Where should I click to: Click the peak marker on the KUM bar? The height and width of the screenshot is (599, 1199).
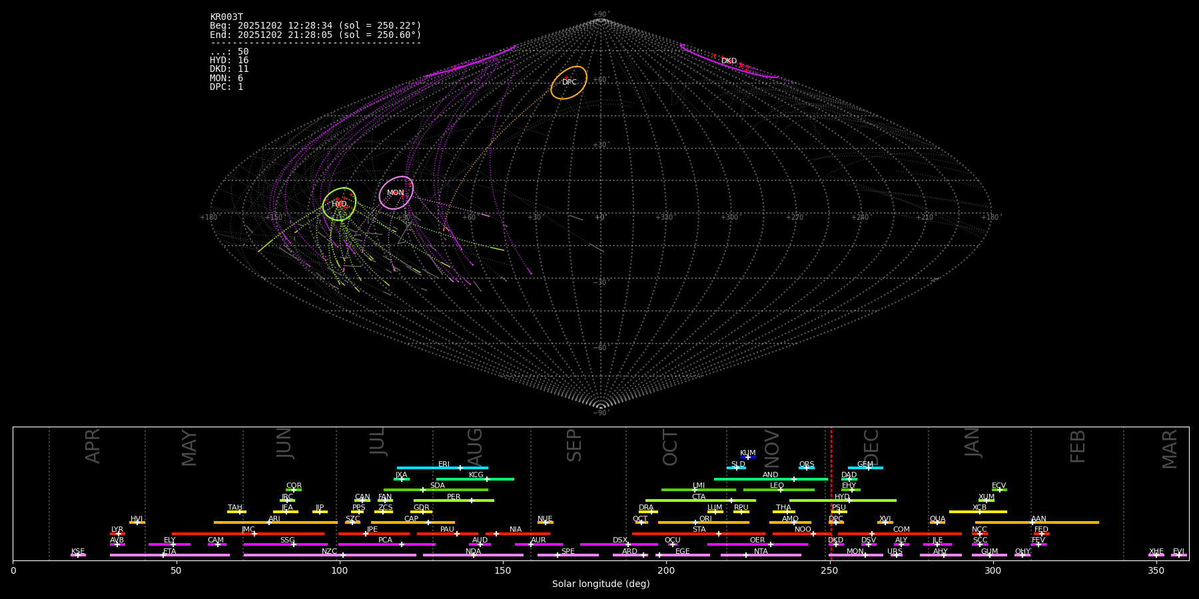click(747, 457)
